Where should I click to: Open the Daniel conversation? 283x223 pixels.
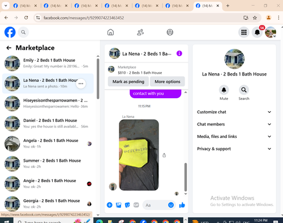48,123
